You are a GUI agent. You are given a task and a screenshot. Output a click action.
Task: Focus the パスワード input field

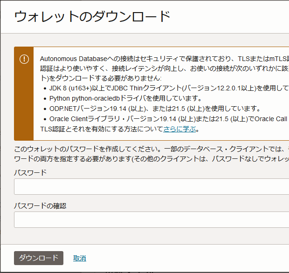click(151, 186)
